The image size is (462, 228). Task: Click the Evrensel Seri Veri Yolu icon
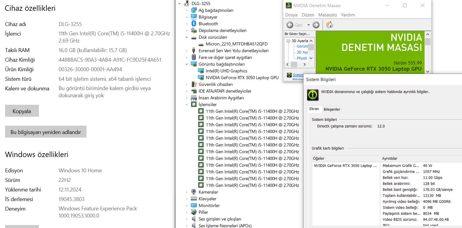click(x=194, y=51)
